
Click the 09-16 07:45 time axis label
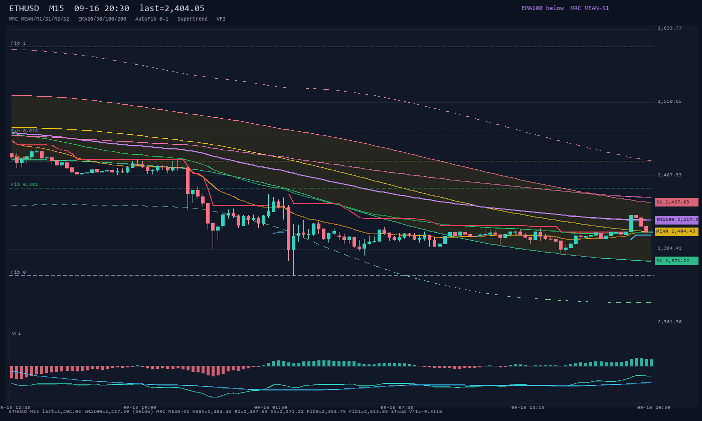397,407
